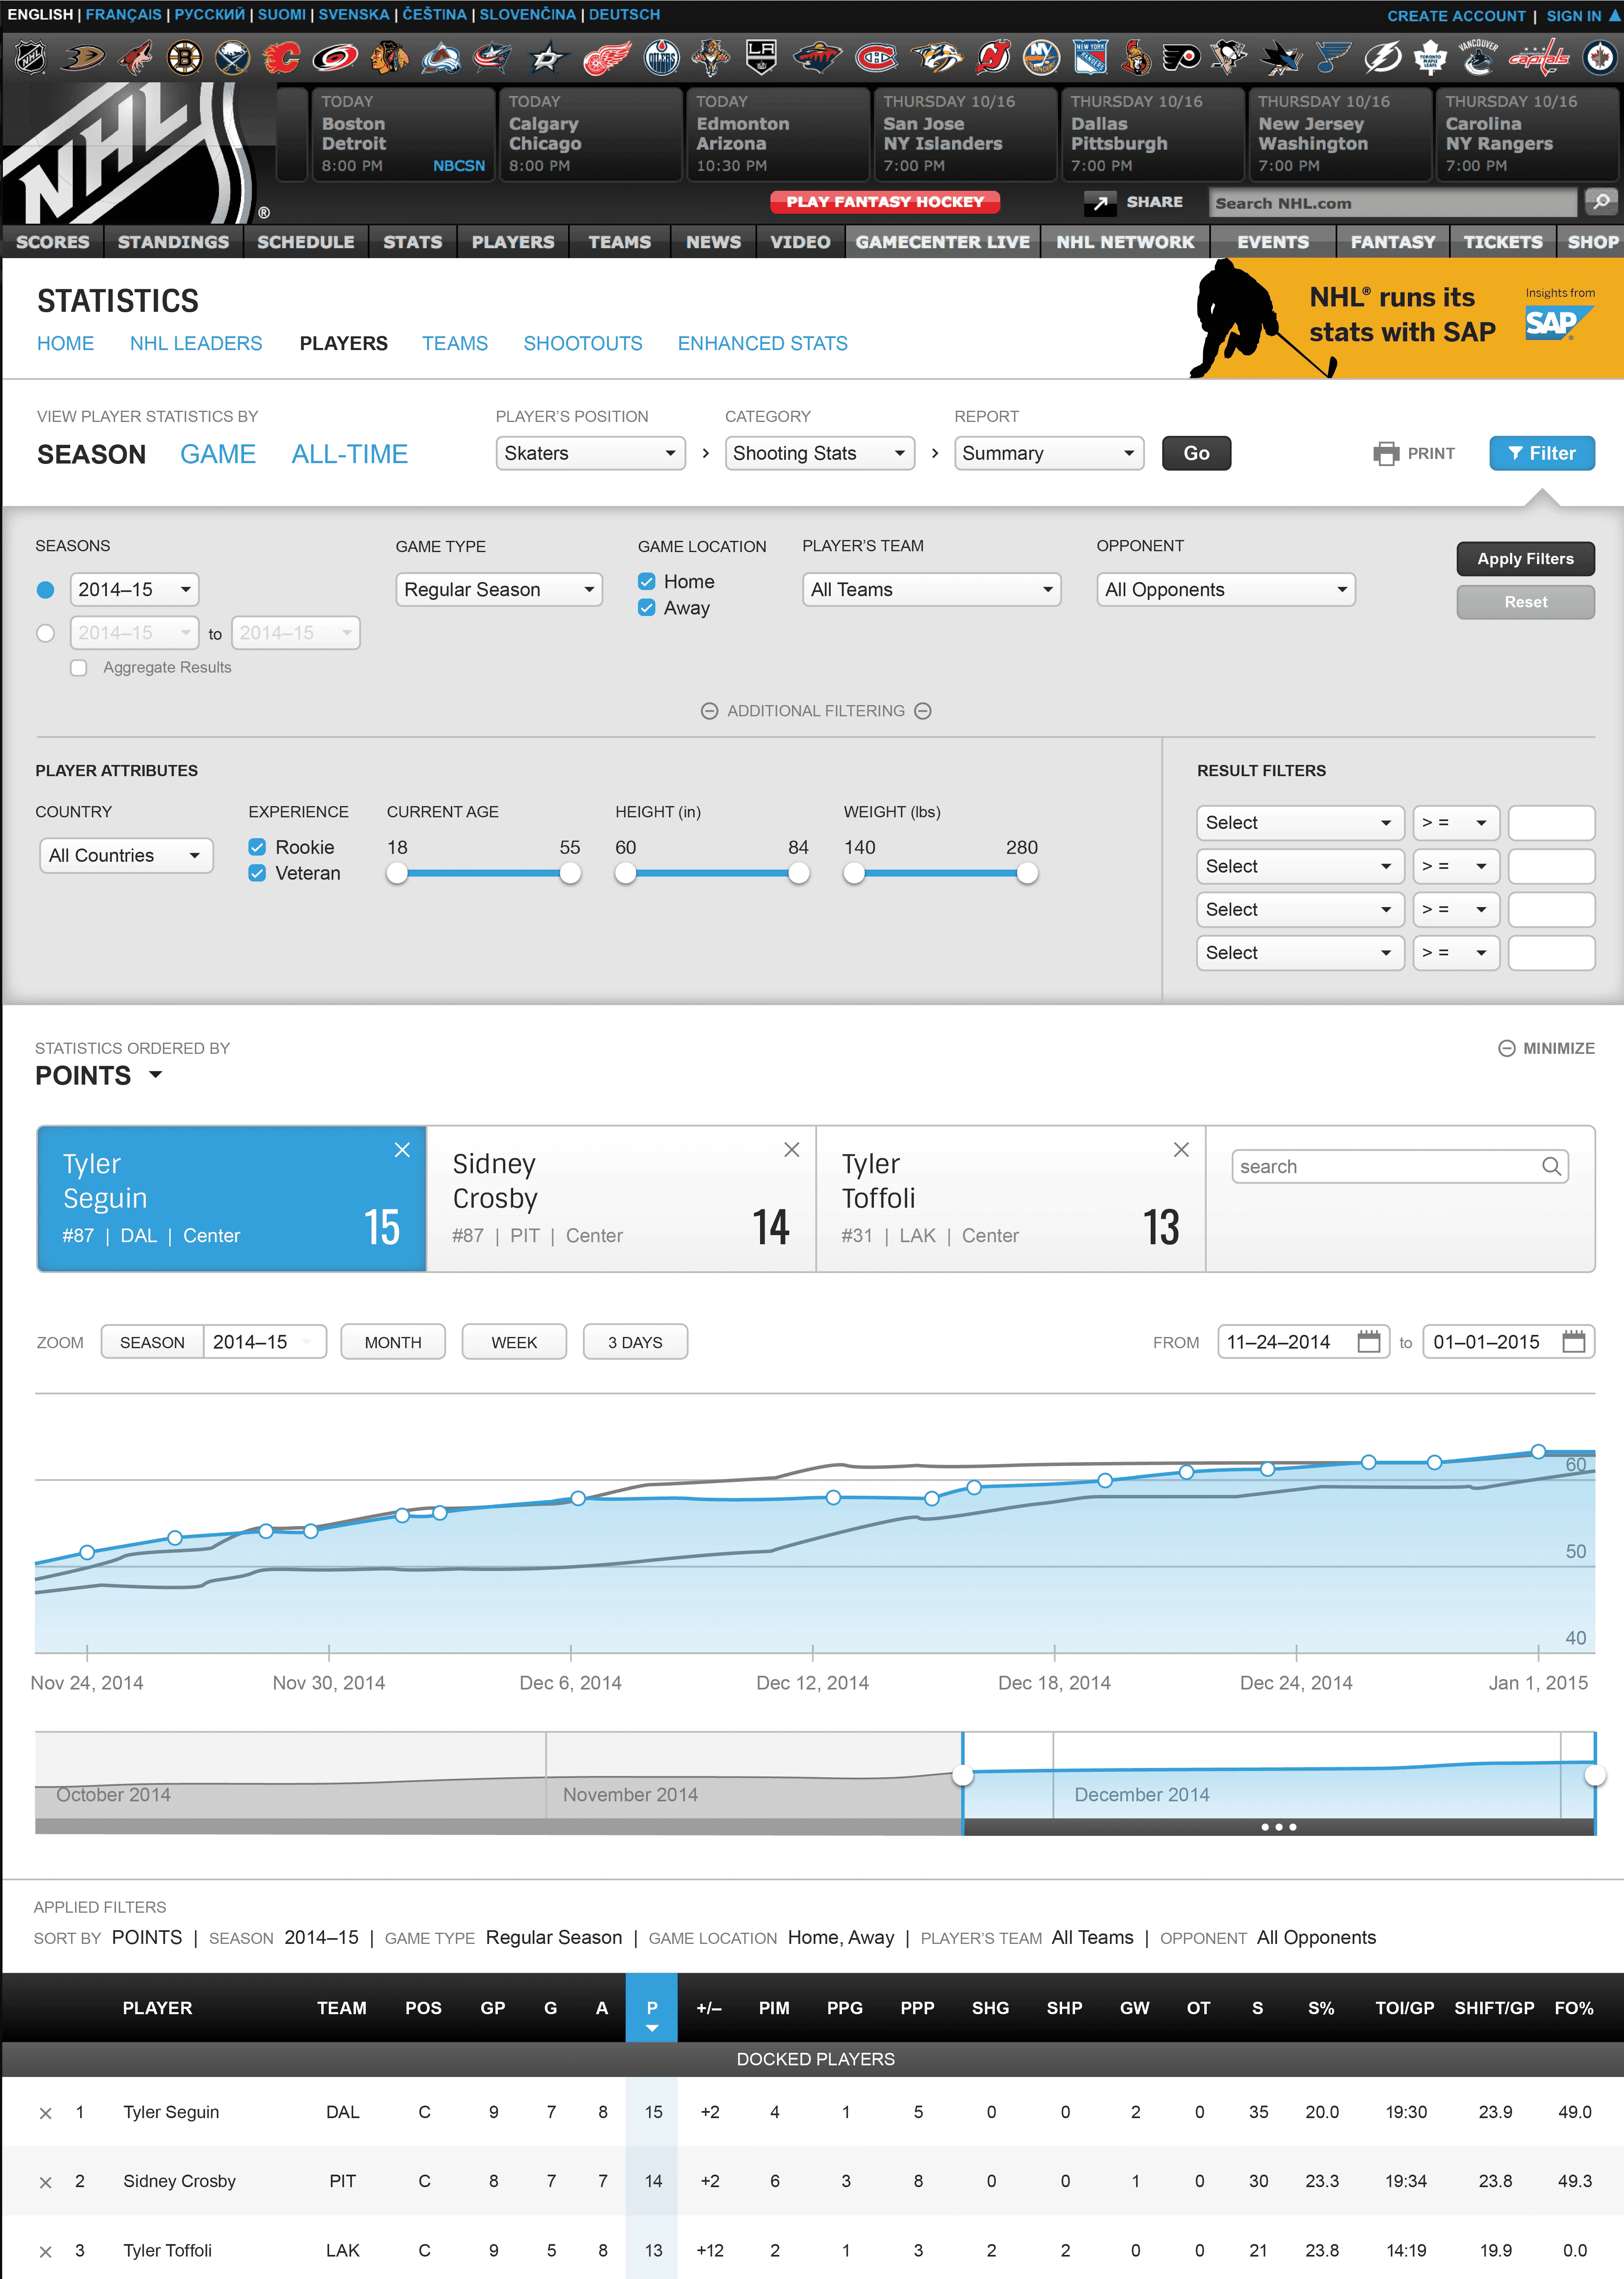Select the season range radio button
The height and width of the screenshot is (2279, 1624).
point(45,633)
